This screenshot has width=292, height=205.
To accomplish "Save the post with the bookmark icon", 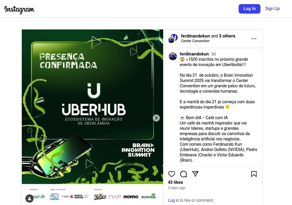I will (x=254, y=174).
